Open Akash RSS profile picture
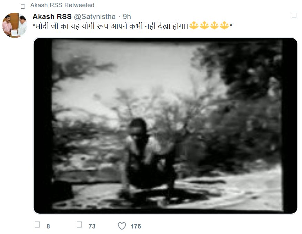The image size is (302, 234). [x=14, y=25]
